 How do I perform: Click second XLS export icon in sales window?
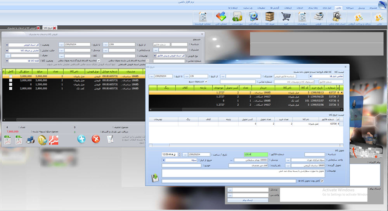click(x=19, y=140)
